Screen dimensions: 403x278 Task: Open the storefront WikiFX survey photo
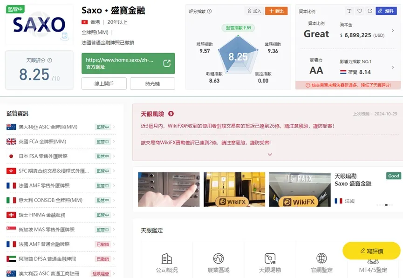point(300,190)
